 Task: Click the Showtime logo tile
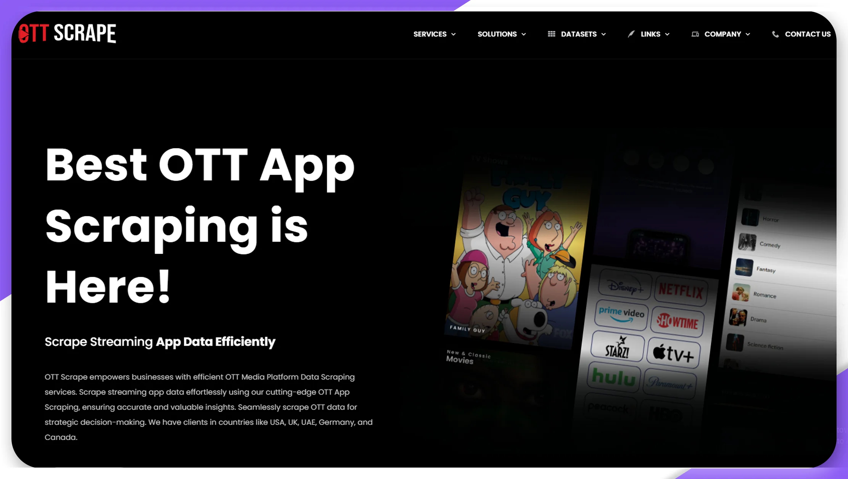[x=677, y=321]
